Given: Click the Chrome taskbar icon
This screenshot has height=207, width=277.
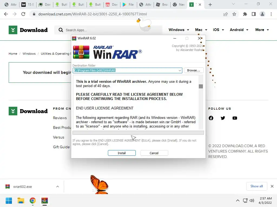Looking at the screenshot, I should [x=33, y=201].
